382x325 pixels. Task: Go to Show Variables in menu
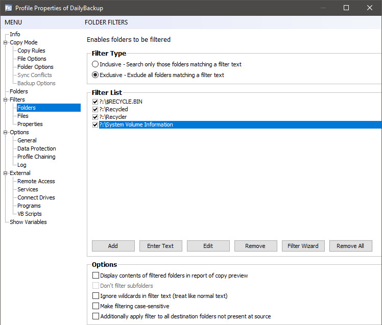tap(28, 222)
